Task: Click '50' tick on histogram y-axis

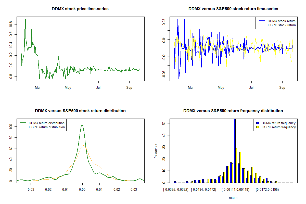Action: point(164,123)
